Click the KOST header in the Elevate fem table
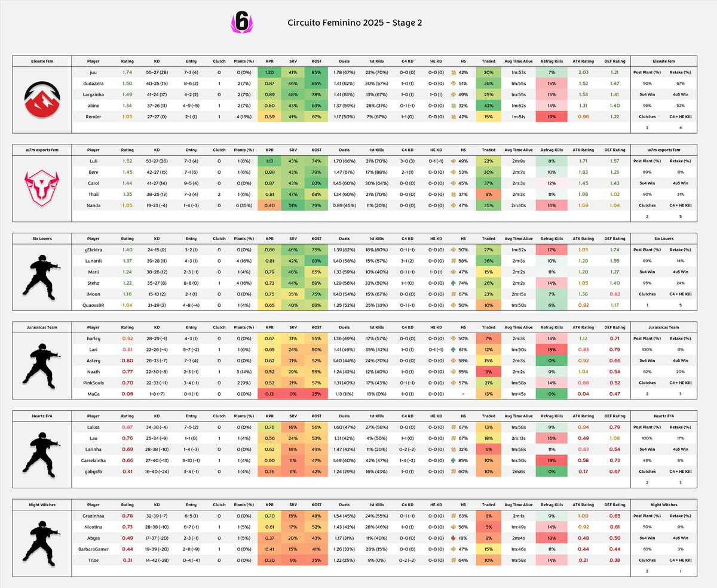 point(316,60)
